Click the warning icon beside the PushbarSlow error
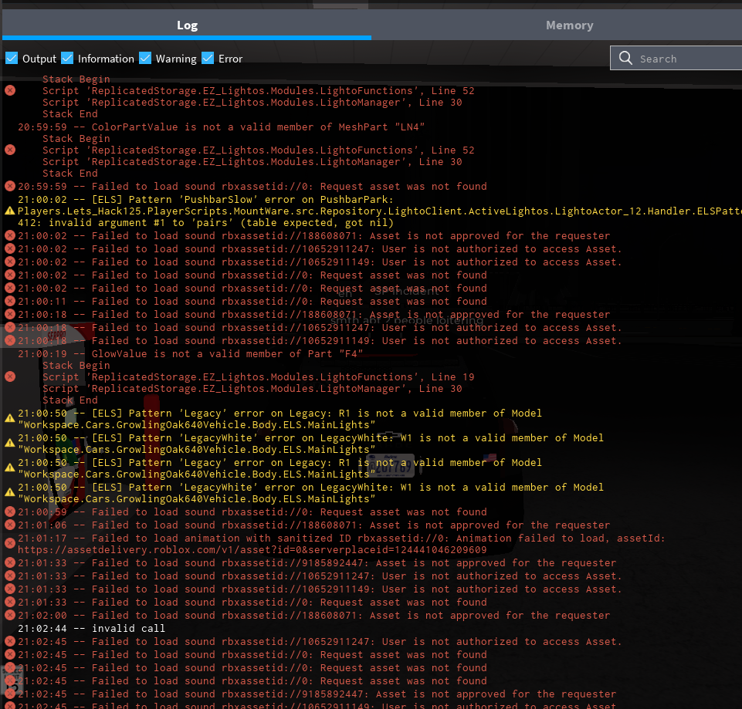The height and width of the screenshot is (709, 742). click(10, 210)
